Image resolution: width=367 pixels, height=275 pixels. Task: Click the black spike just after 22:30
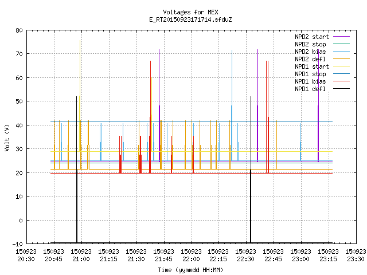tap(251, 168)
